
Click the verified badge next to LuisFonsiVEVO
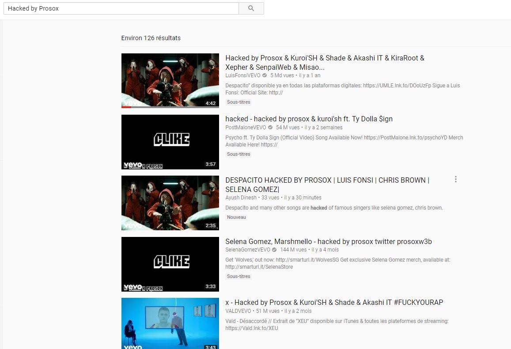click(265, 75)
